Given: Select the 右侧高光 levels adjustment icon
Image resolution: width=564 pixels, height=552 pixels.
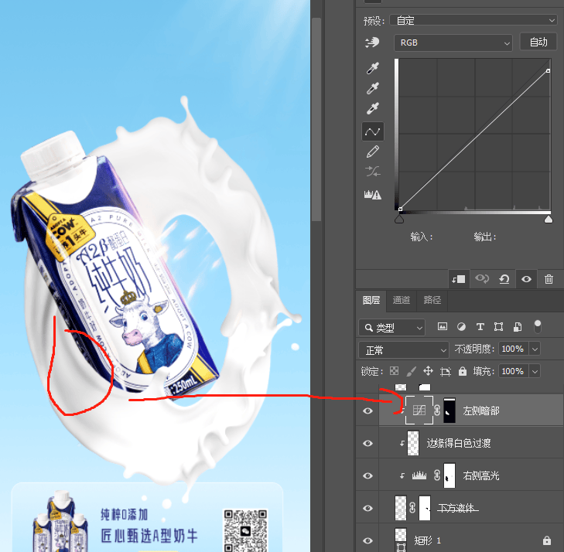Looking at the screenshot, I should click(x=419, y=475).
